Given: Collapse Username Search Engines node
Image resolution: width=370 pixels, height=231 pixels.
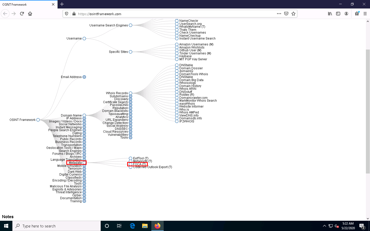Looking at the screenshot, I should pos(131,25).
